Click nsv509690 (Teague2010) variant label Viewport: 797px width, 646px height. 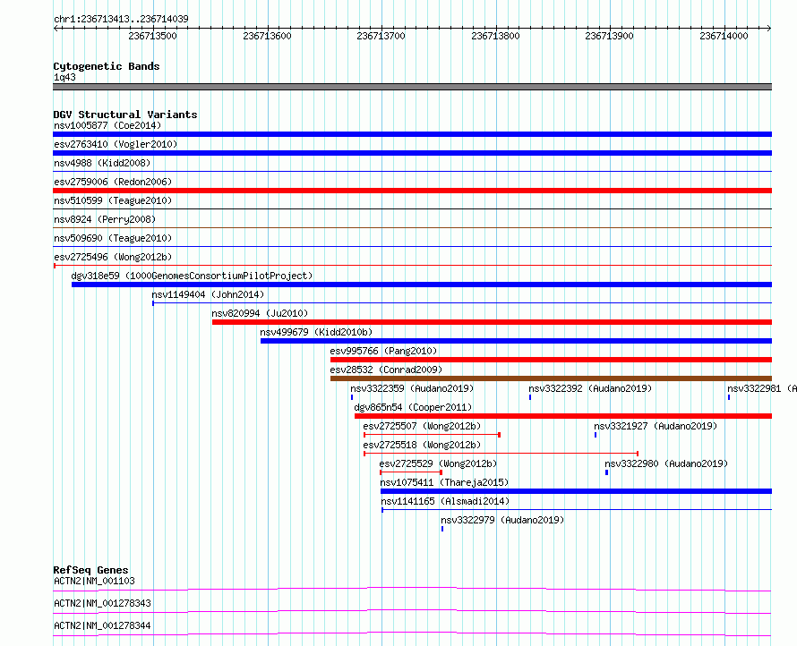113,238
